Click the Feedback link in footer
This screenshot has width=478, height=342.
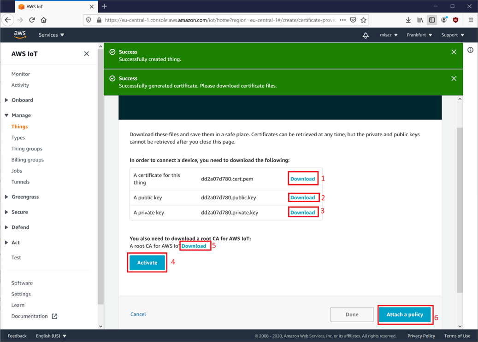point(17,336)
